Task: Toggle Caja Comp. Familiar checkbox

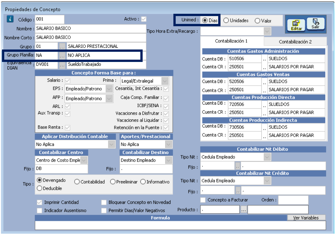Action: pyautogui.click(x=166, y=98)
